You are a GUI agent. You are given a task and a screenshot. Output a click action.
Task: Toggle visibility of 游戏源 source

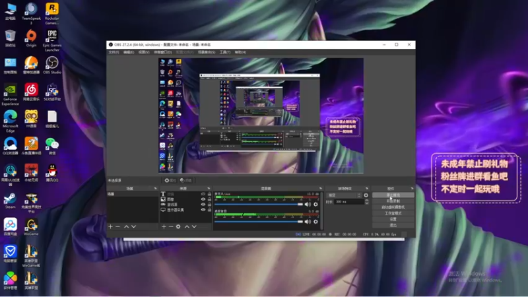tap(203, 205)
